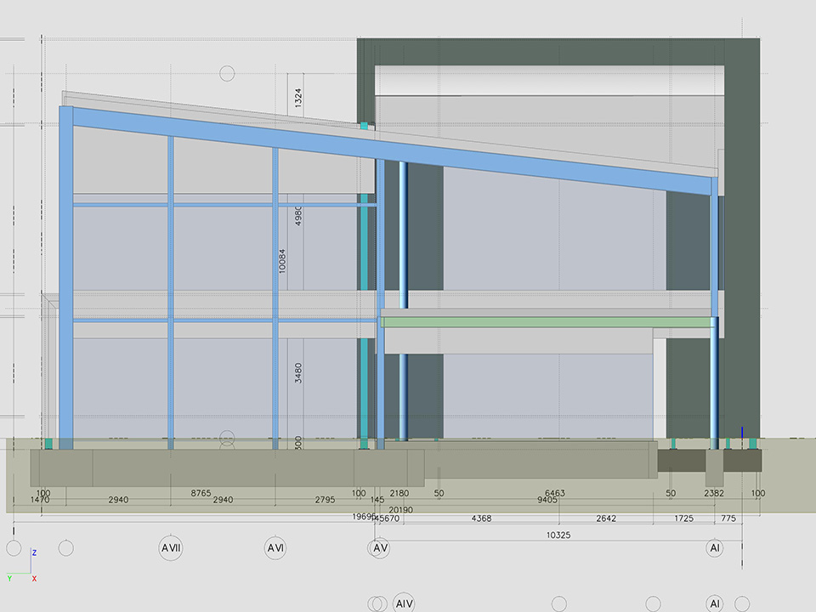Click the 2795 dimension label
Viewport: 816px width, 612px height.
325,501
